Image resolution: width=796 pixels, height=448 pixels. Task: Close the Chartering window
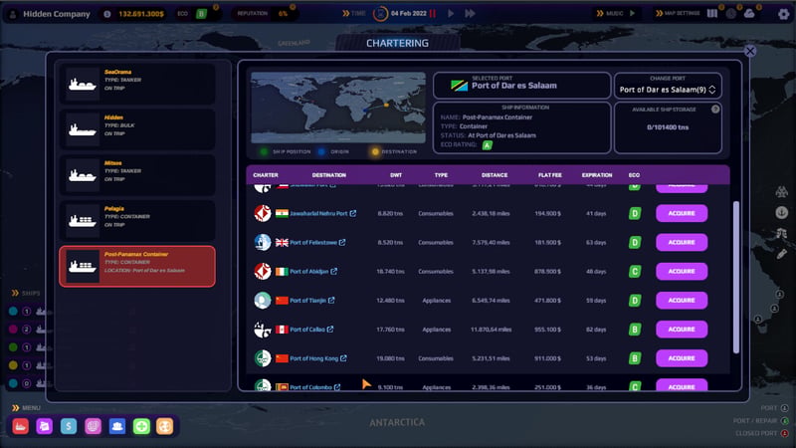click(x=750, y=51)
